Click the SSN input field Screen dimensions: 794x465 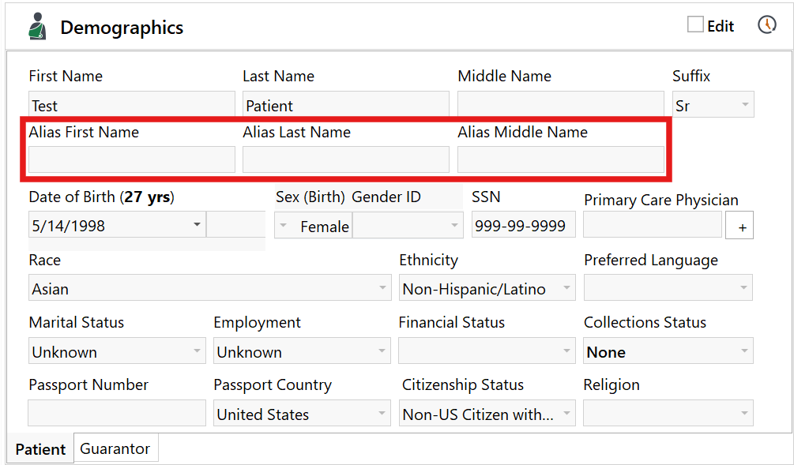(x=523, y=226)
